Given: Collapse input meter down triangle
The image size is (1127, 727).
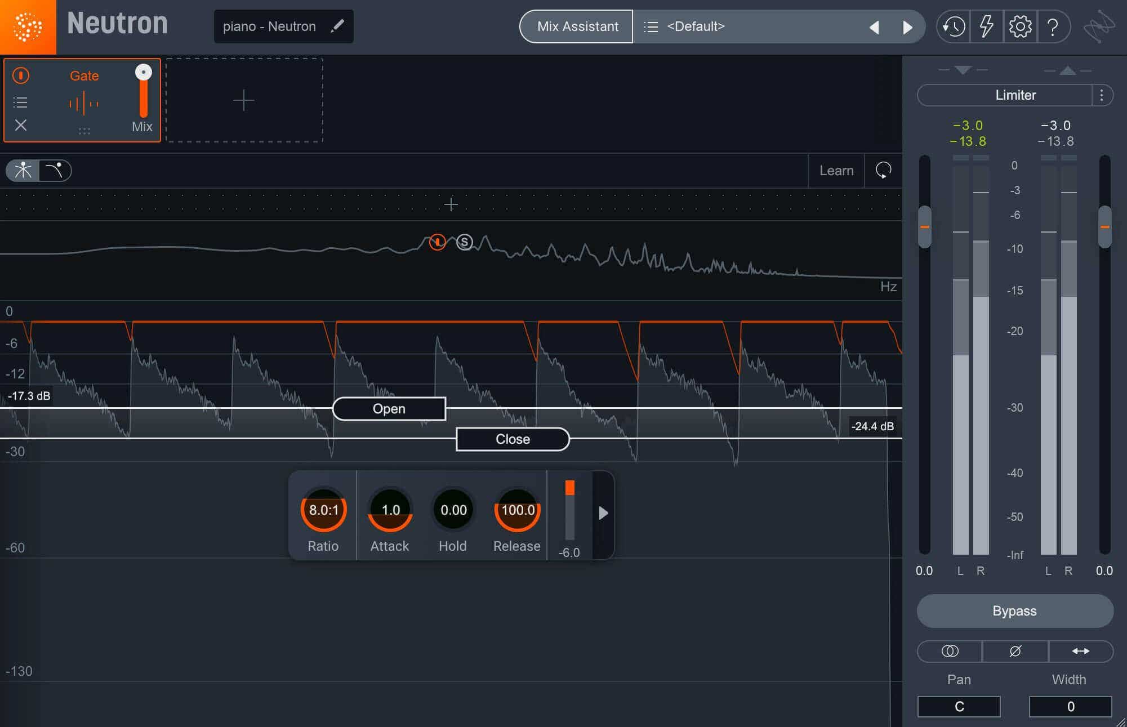Looking at the screenshot, I should (963, 70).
